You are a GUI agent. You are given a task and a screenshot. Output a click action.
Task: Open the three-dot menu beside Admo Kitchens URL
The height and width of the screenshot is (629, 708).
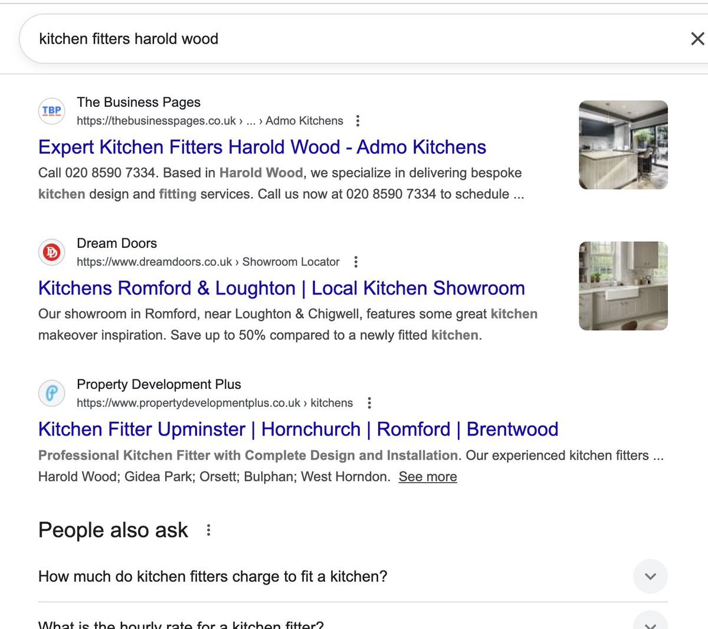[x=358, y=121]
